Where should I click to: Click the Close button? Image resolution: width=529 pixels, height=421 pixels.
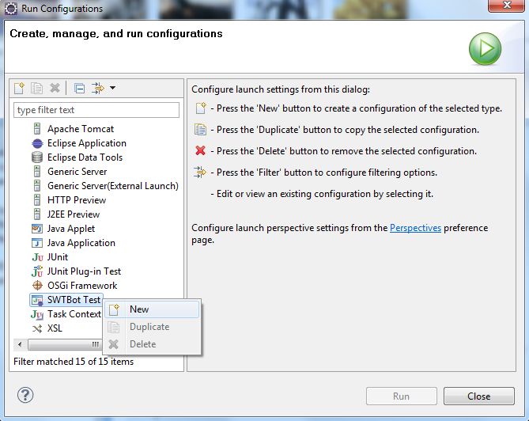coord(479,396)
